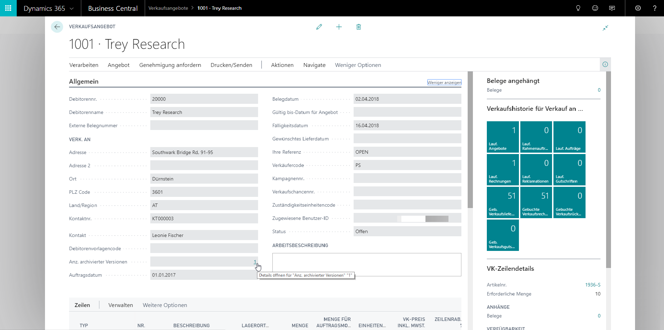The height and width of the screenshot is (330, 664).
Task: Click the Verkaufsangebote breadcrumb link
Action: (168, 8)
